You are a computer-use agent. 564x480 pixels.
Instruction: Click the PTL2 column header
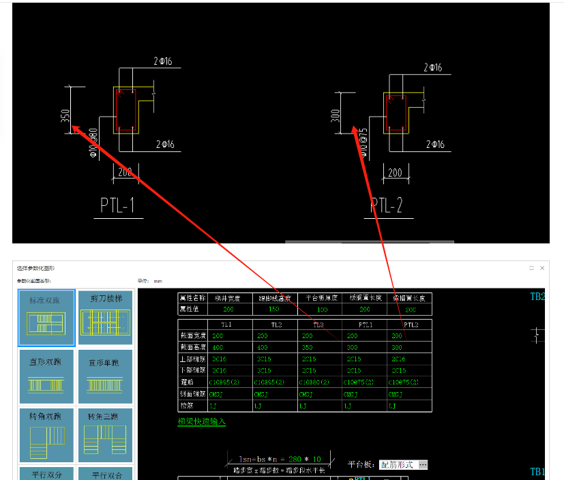tap(411, 325)
